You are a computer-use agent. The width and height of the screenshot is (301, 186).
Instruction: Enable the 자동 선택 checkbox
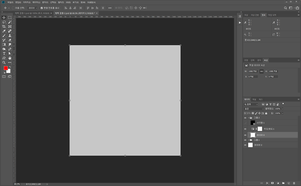tap(13, 8)
